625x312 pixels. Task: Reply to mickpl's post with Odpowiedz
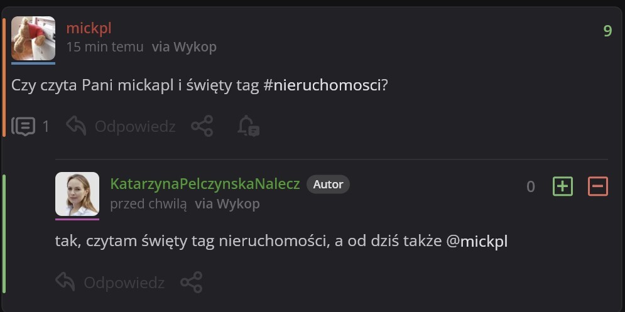pyautogui.click(x=121, y=127)
